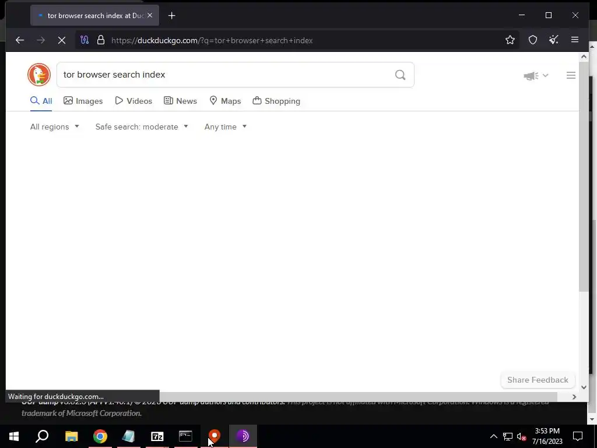Switch to the Shopping tab

point(276,101)
